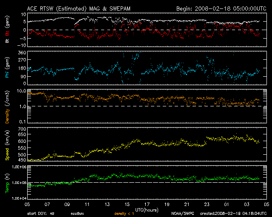The height and width of the screenshot is (217, 272).
Task: Click the "17" hour label on the time axis
Action: click(x=147, y=204)
